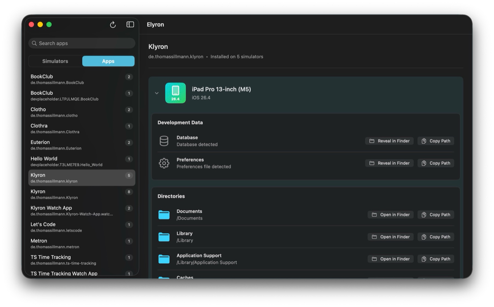Viewport: 494px width, 307px height.
Task: Select TS Time Tracking de.thomassillmann.ts-time-tracking row
Action: pos(82,260)
